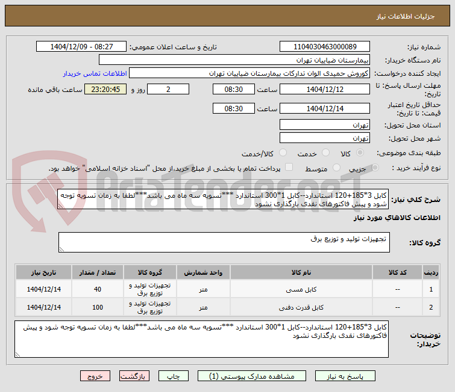Image resolution: width=455 pixels, height=392 pixels.
Task: Click the چاپ print button
Action: (173, 376)
